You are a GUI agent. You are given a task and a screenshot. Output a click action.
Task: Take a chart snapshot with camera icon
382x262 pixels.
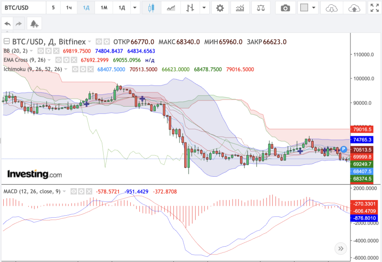click(x=285, y=8)
